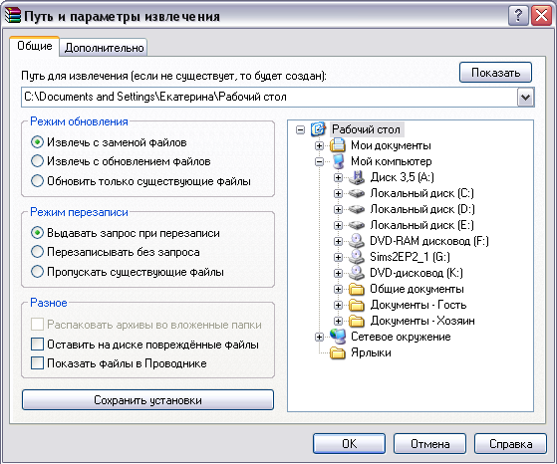Screen dimensions: 557x464
Task: Choose Перезаписывать без запроса radio button
Action: (x=37, y=252)
